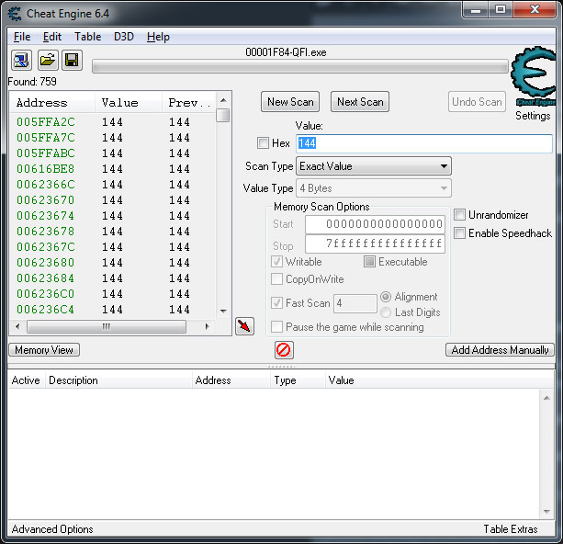The width and height of the screenshot is (563, 544).
Task: Enable the Unrandomizer checkbox
Action: click(459, 214)
